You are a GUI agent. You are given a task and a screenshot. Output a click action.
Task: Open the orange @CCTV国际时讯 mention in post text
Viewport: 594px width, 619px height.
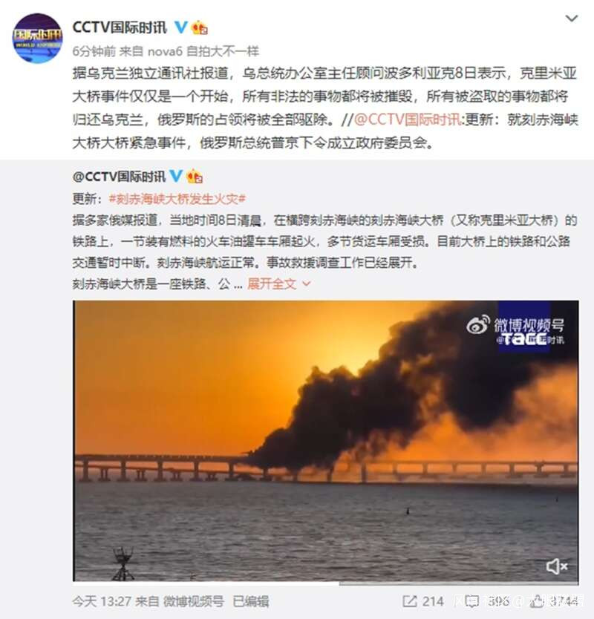coord(407,119)
